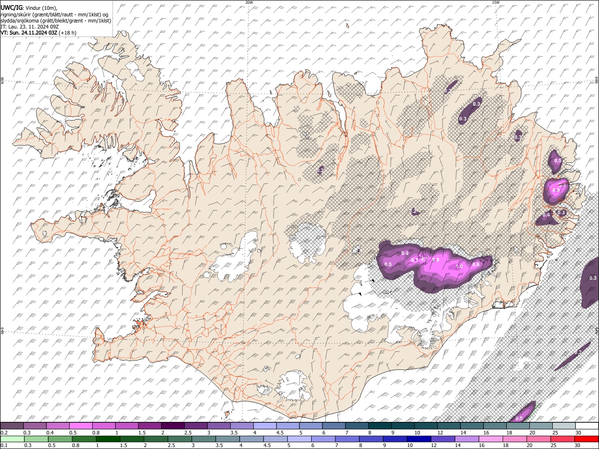The image size is (599, 449).
Task: Select the white 30 snow legend swatch
Action: [x=586, y=426]
